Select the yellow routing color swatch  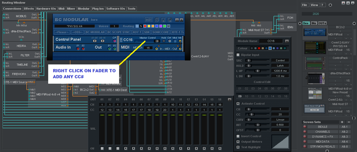click(x=149, y=26)
